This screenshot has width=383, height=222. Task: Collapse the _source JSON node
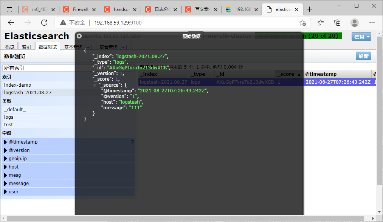coord(95,86)
